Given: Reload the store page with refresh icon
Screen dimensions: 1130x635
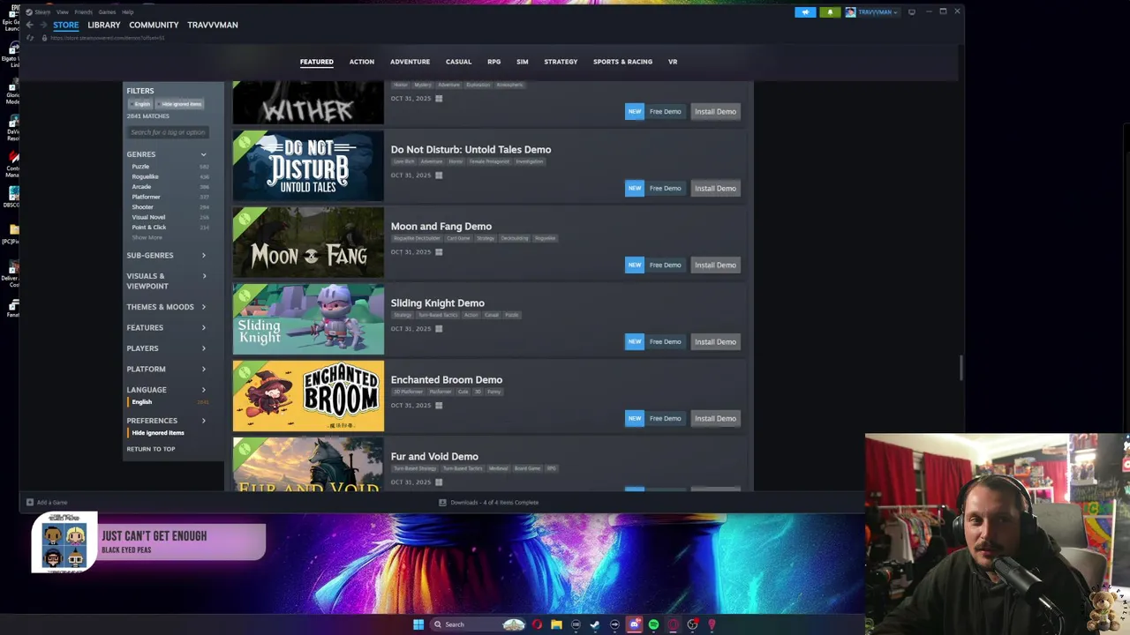Looking at the screenshot, I should [31, 38].
